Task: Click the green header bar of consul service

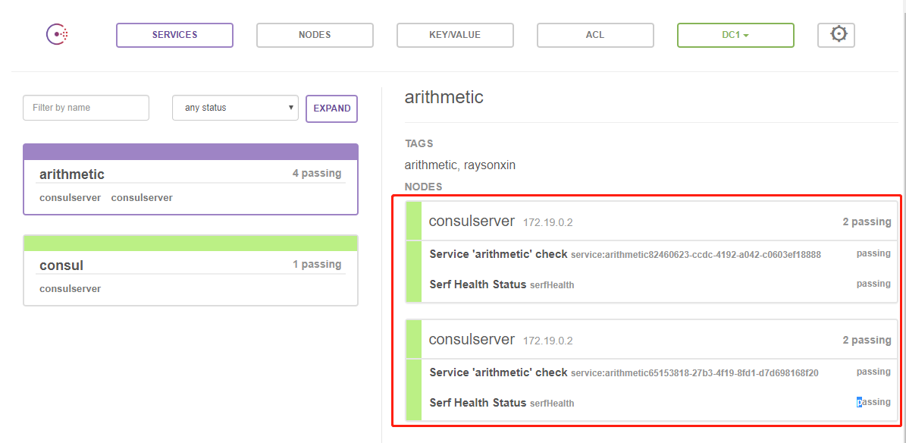Action: (x=190, y=243)
